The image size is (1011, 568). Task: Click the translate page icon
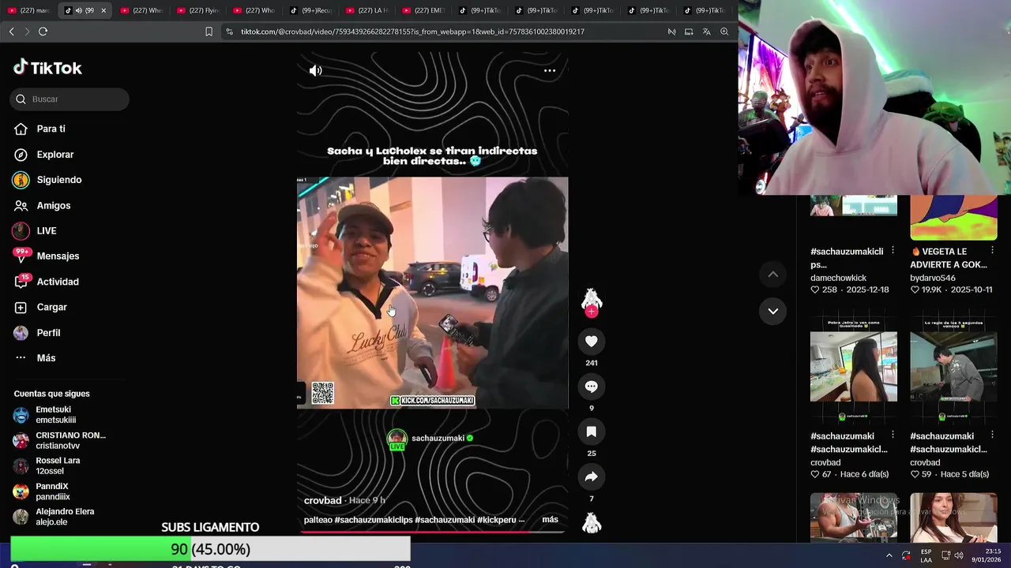[706, 32]
